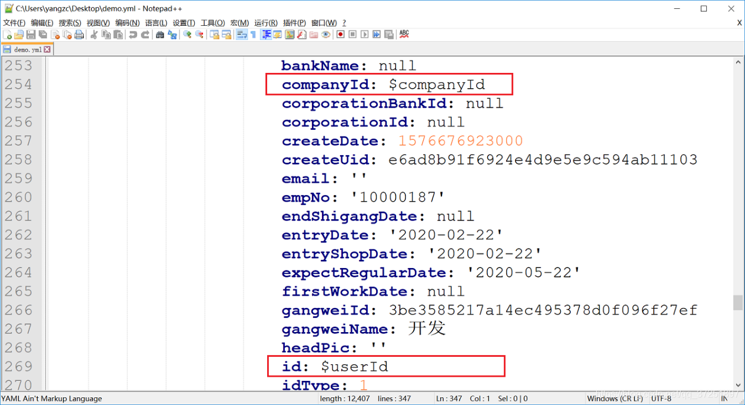Viewport: 745px width, 405px height.
Task: Open the Function List panel icon
Action: pos(301,35)
